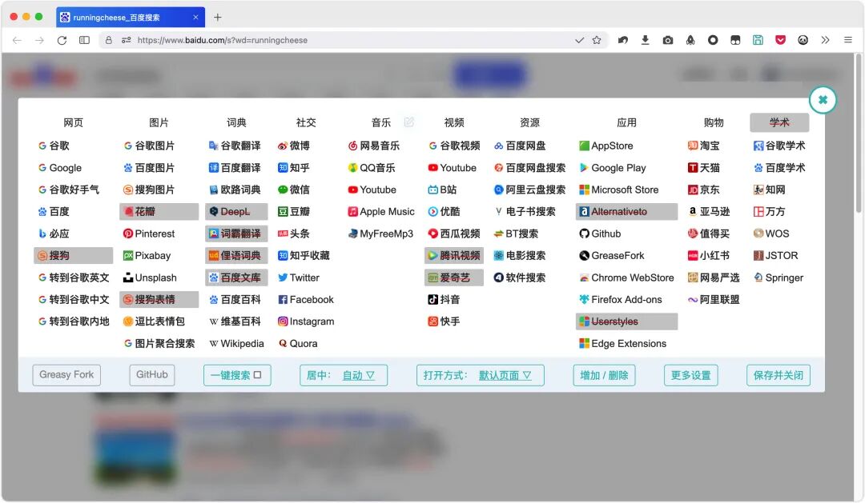Click the Twitter entry
The image size is (865, 503).
point(299,277)
